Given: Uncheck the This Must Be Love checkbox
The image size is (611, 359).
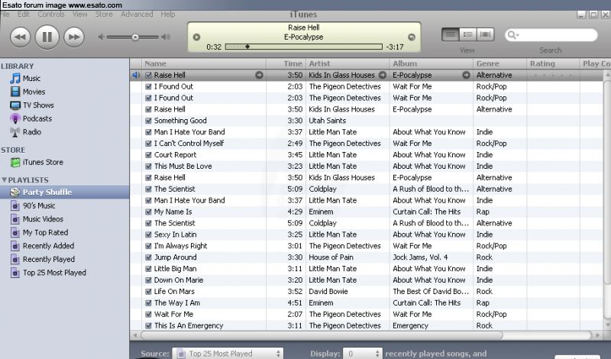Looking at the screenshot, I should coord(148,167).
